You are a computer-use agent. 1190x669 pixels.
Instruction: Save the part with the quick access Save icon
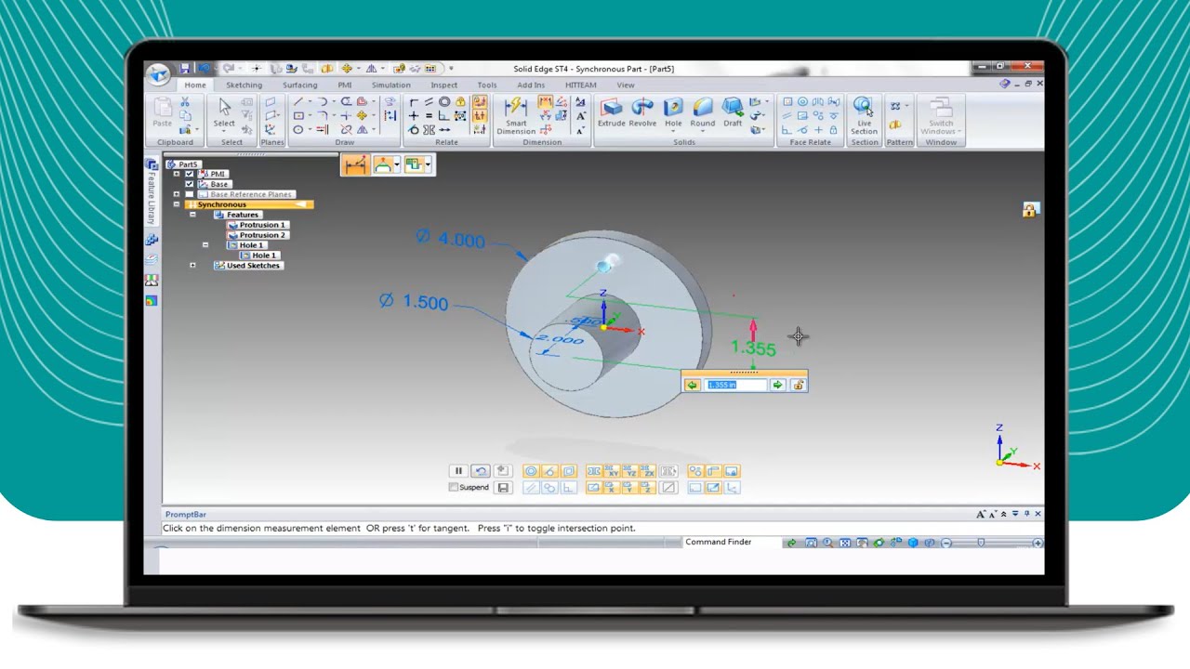185,69
